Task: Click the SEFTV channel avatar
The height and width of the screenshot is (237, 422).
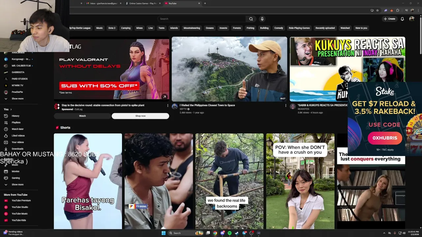Action: point(175,107)
